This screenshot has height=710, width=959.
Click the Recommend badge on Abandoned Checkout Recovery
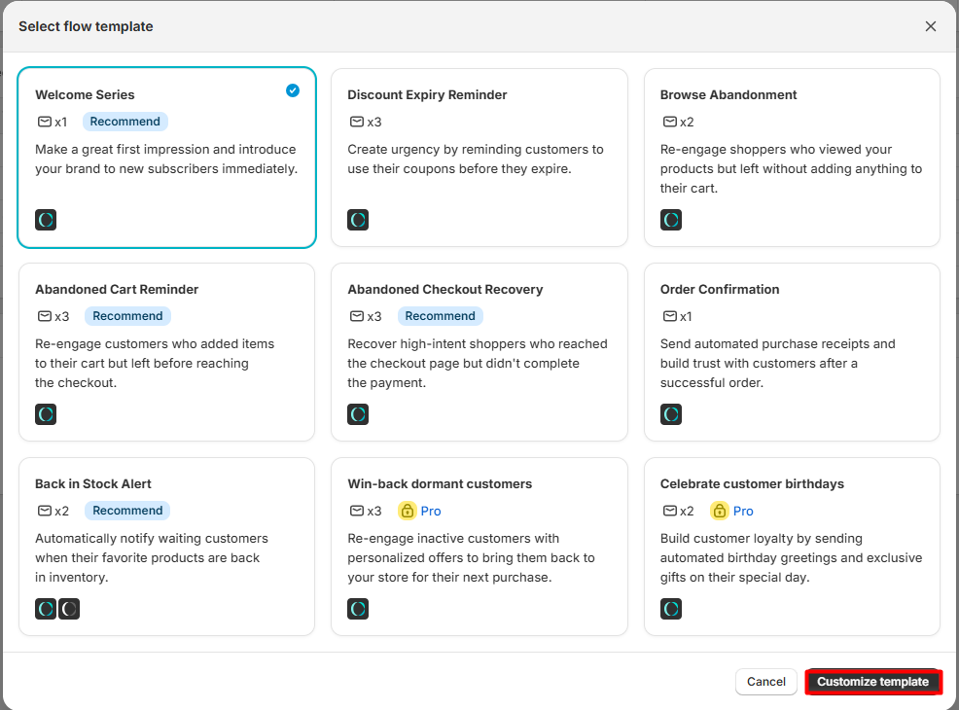tap(441, 316)
